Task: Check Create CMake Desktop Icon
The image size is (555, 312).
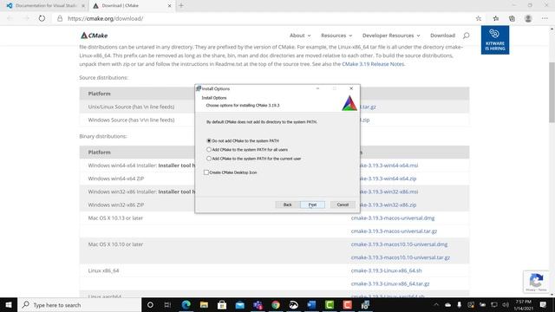Action: 206,172
